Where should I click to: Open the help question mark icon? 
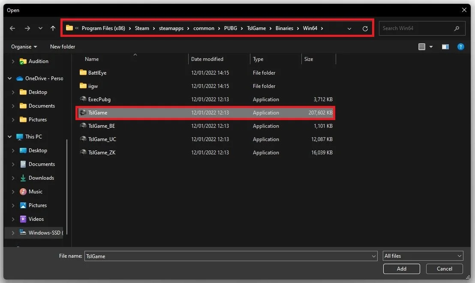click(460, 47)
